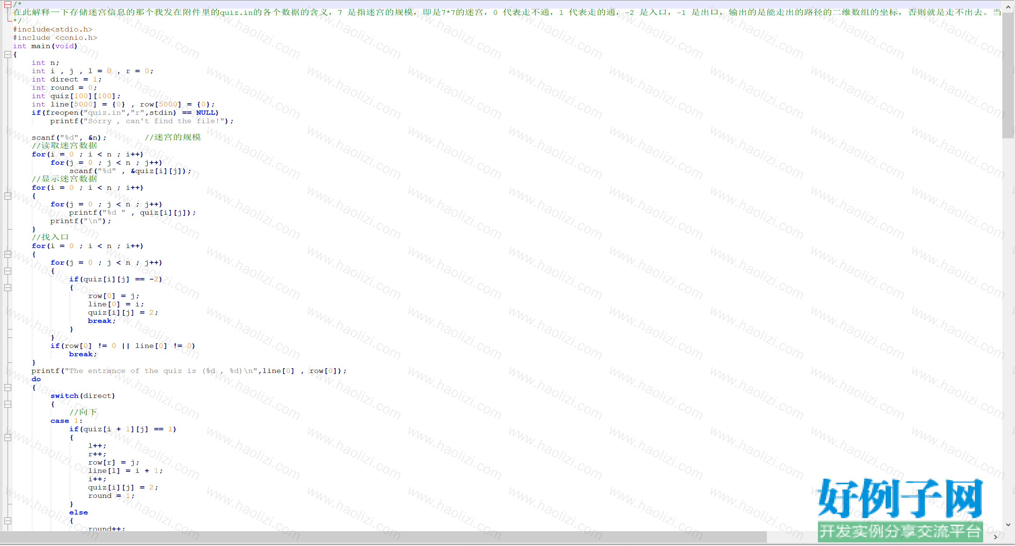Fold the display-maze for loop brace
This screenshot has width=1015, height=546.
(8, 196)
